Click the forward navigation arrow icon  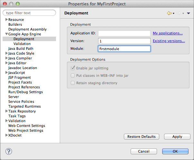click(178, 13)
